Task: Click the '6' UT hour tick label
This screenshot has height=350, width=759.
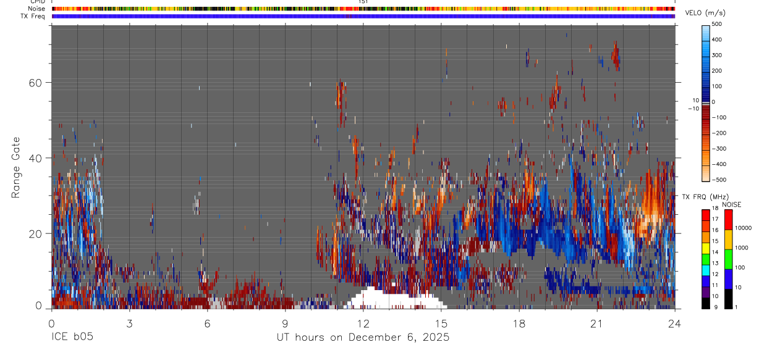Action: click(x=208, y=323)
